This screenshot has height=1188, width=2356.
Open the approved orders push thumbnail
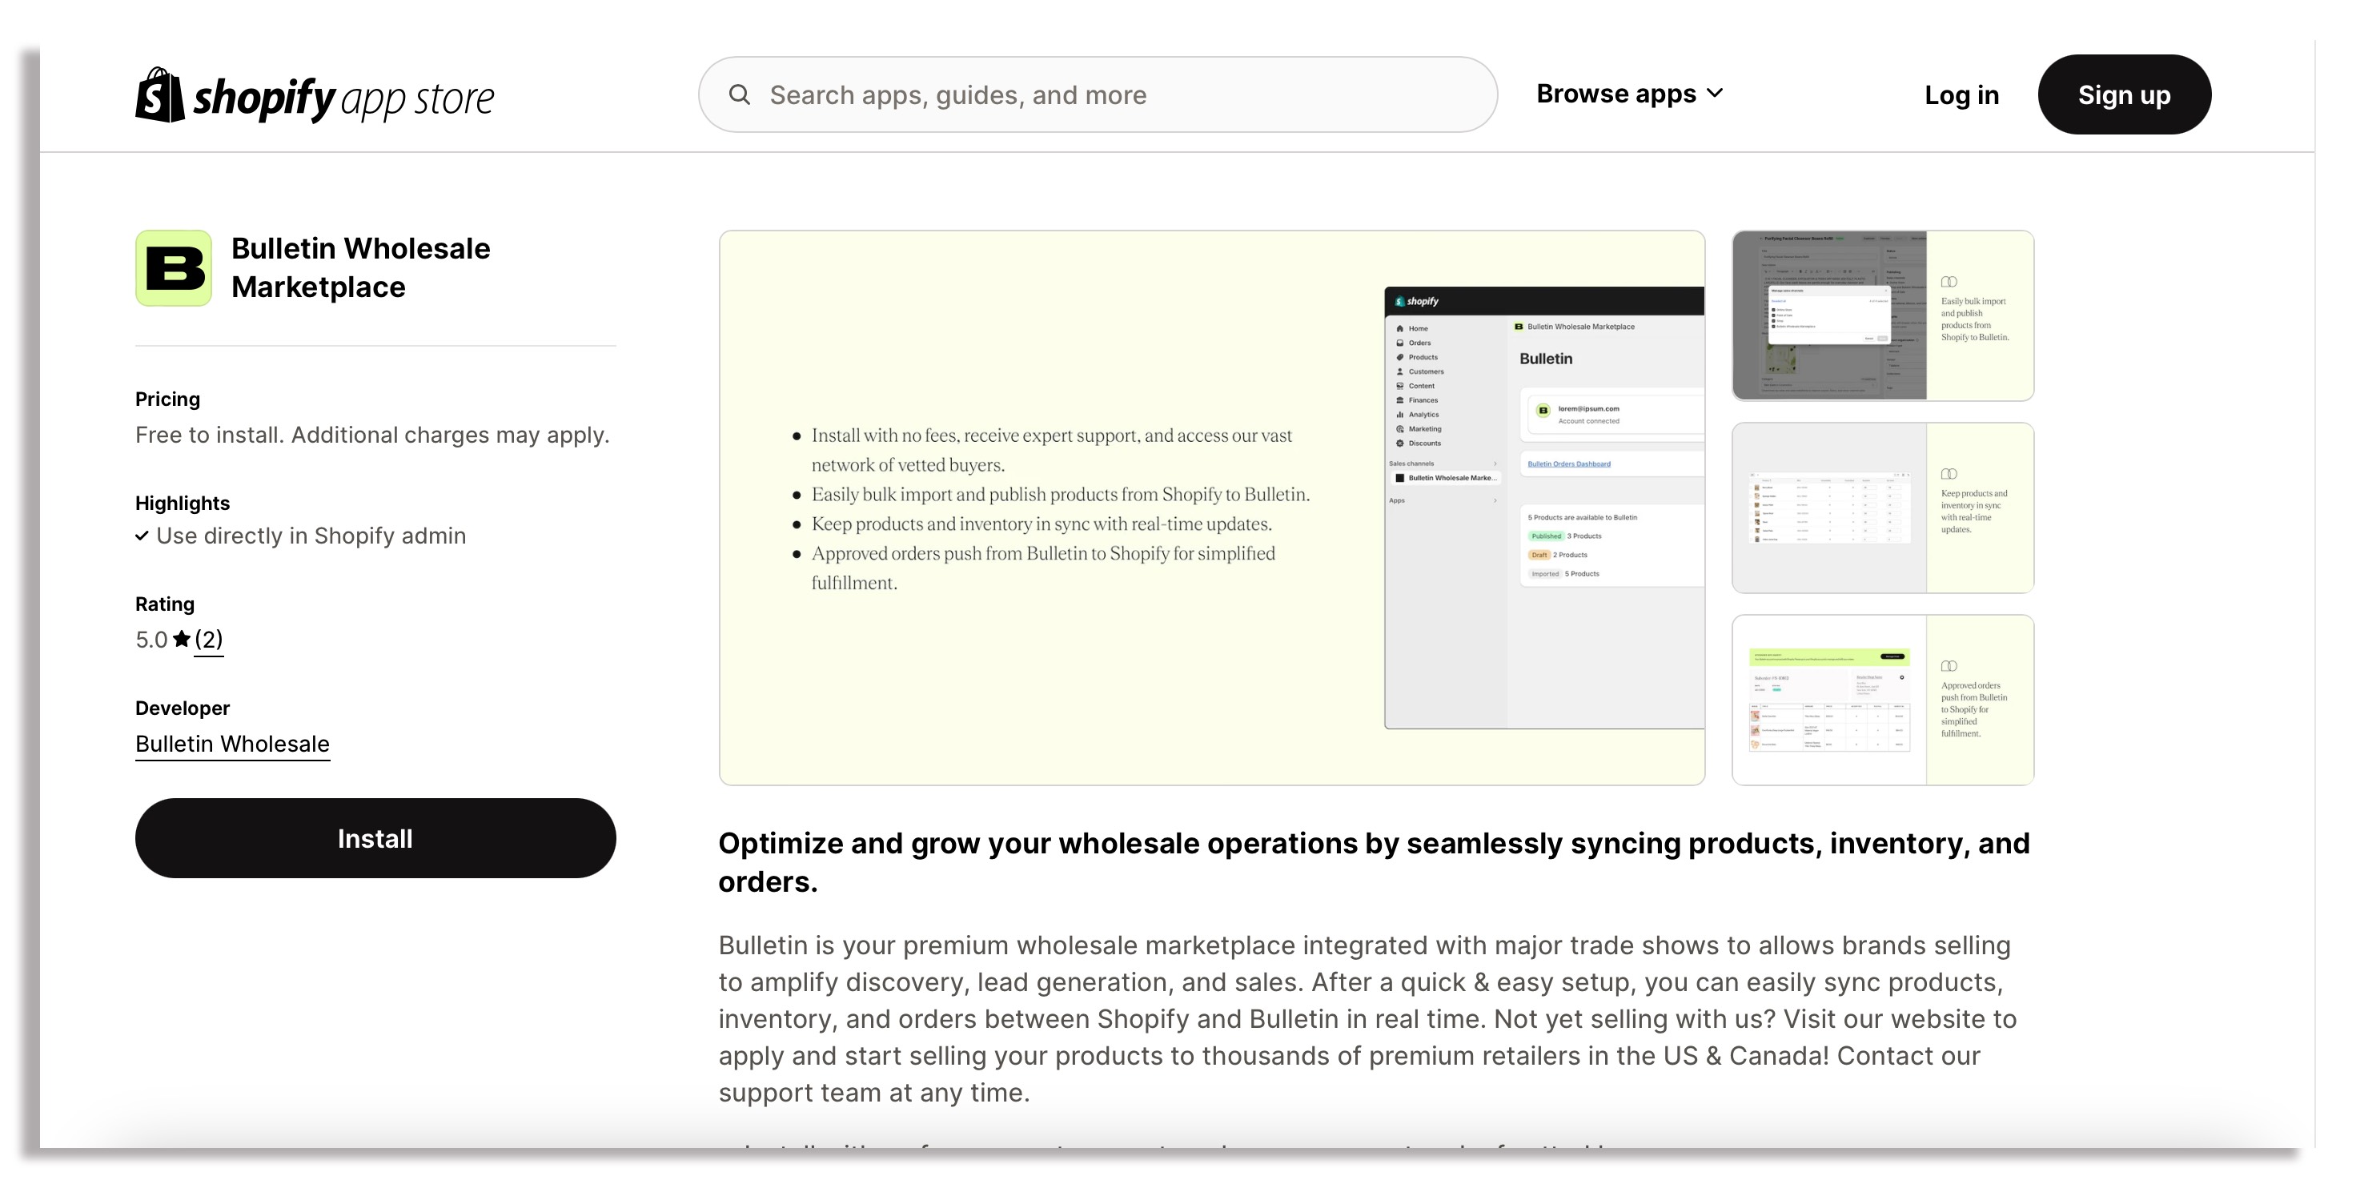[1882, 700]
